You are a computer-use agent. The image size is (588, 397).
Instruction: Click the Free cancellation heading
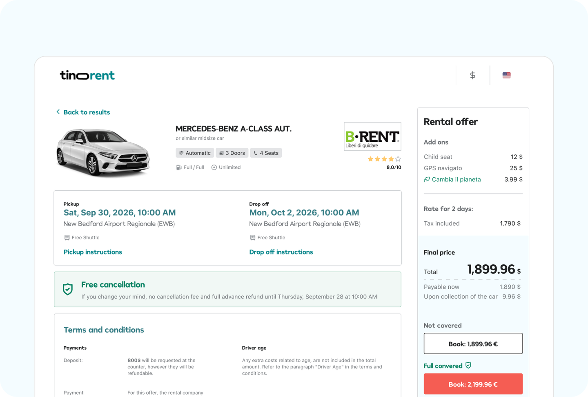click(x=113, y=285)
